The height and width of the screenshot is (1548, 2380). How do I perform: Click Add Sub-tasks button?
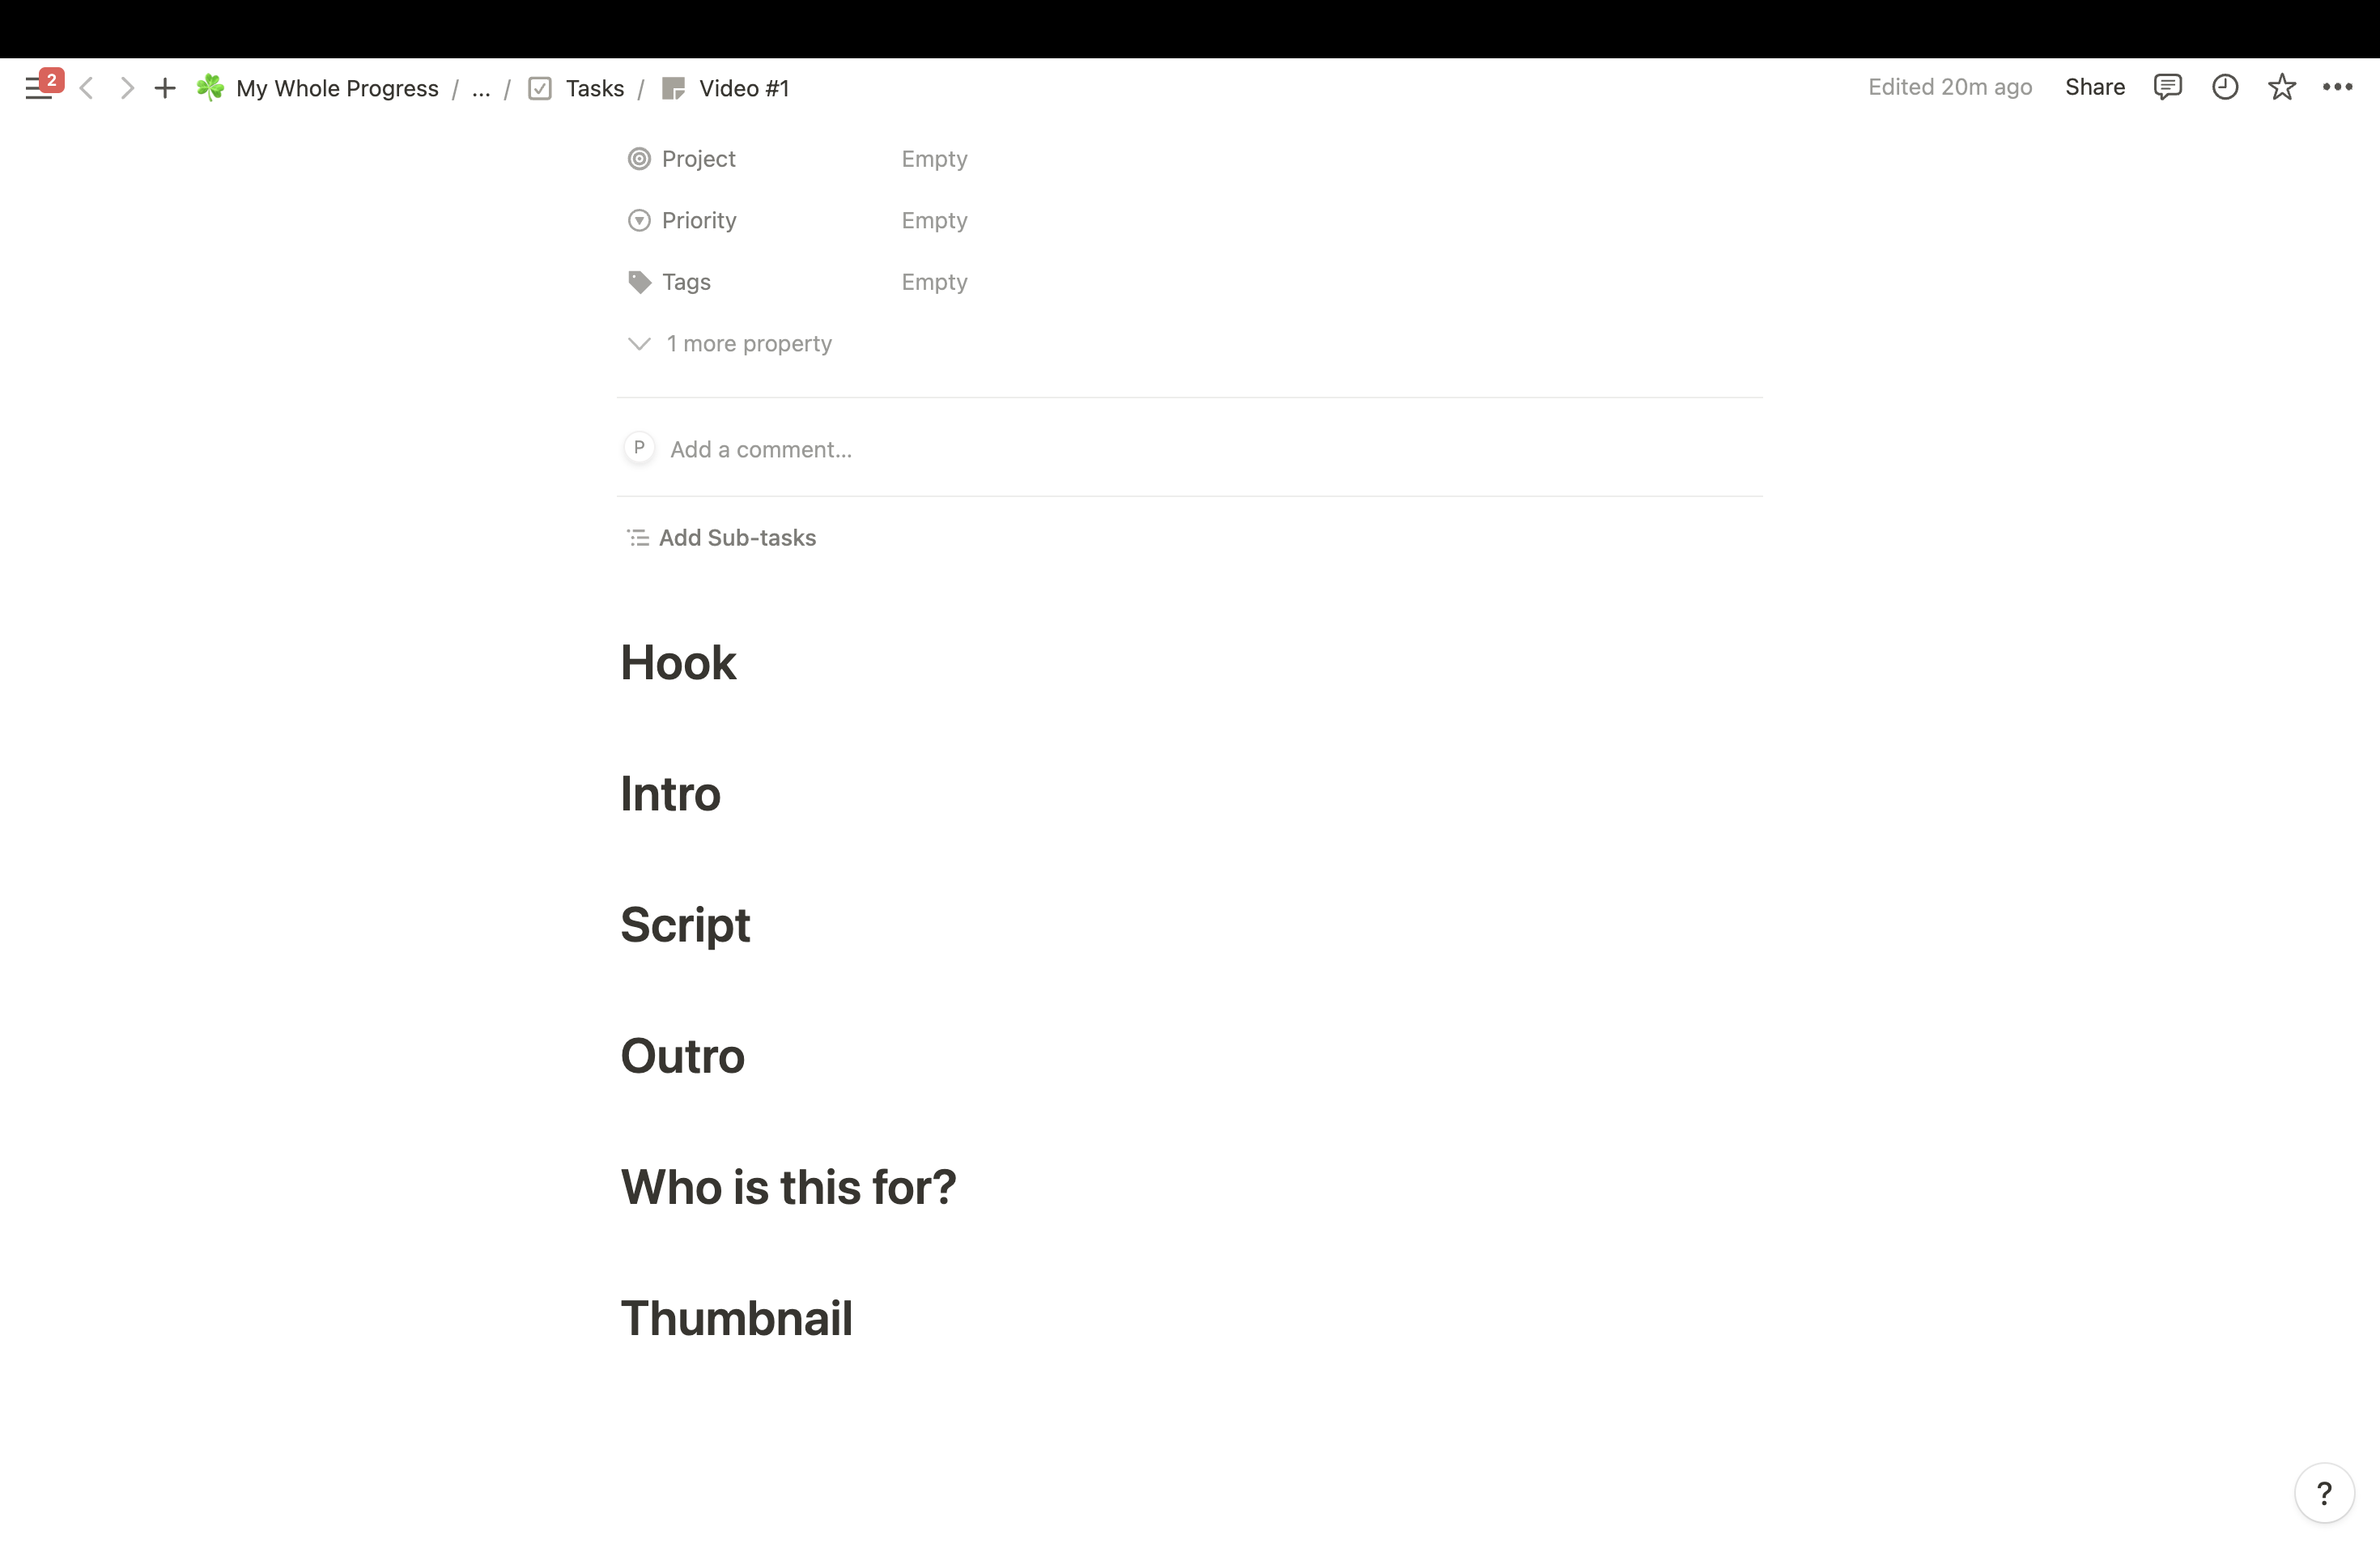(x=722, y=538)
